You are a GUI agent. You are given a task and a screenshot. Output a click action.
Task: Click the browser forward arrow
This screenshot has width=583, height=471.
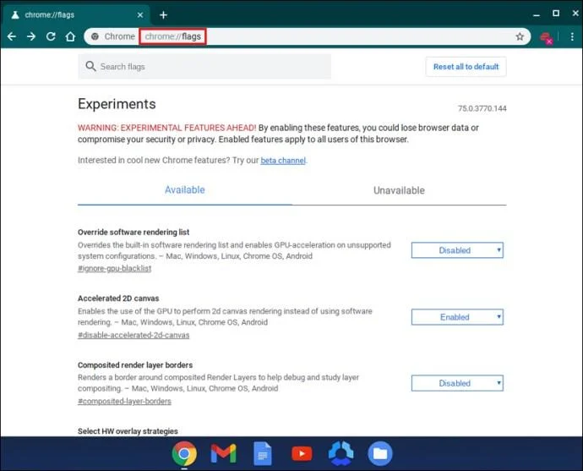tap(31, 36)
